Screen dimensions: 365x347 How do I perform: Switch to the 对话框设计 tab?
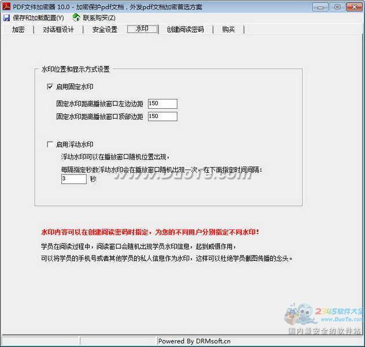[58, 29]
